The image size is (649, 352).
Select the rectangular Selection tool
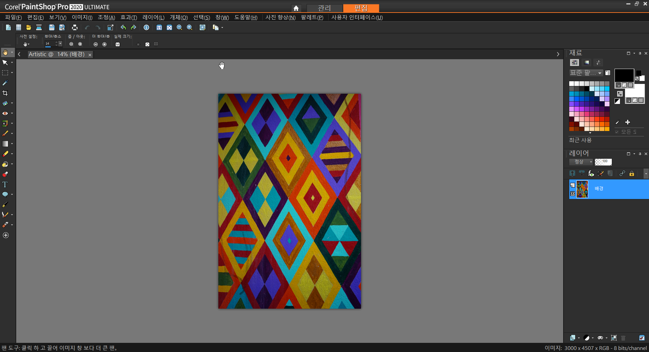(5, 73)
